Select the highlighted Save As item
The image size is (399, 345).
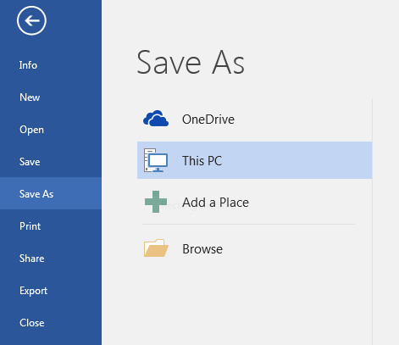click(x=51, y=193)
